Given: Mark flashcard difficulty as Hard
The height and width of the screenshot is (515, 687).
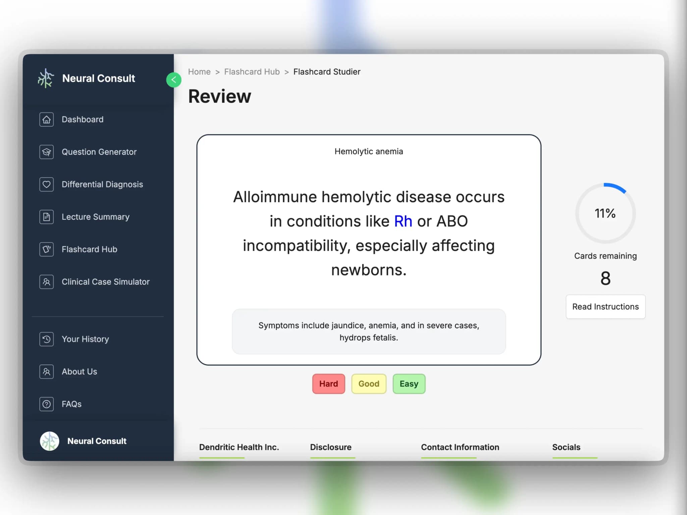Looking at the screenshot, I should (x=328, y=383).
